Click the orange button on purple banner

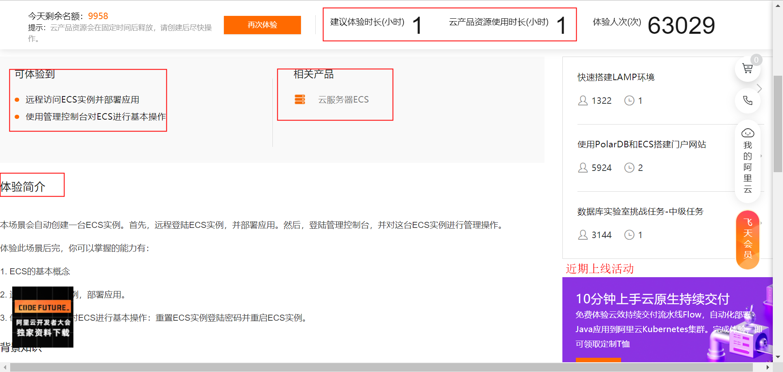coord(598,360)
